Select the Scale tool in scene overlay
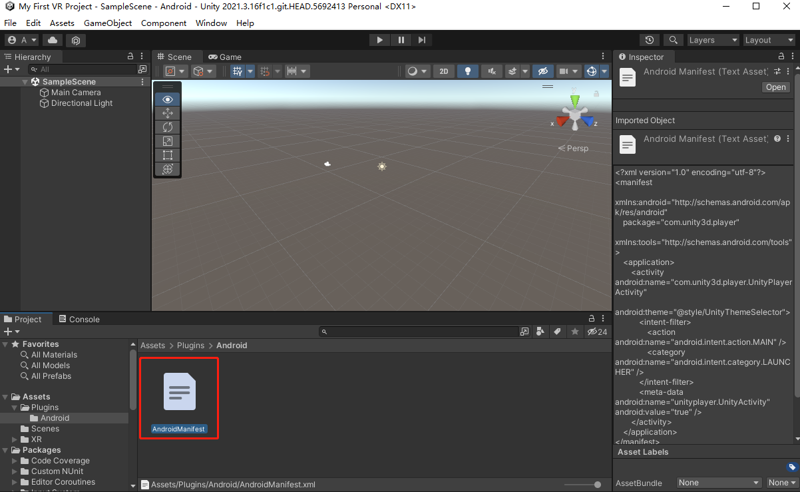800x492 pixels. (x=168, y=141)
